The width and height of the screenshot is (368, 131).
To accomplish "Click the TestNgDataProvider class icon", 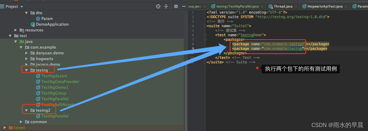I will [38, 82].
